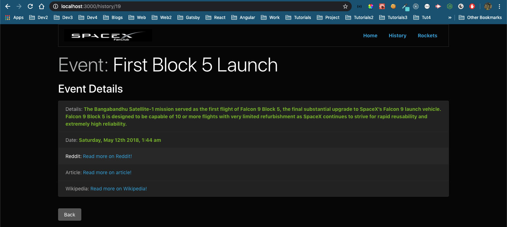Open the Project bookmarks folder
The image size is (507, 227).
point(328,17)
